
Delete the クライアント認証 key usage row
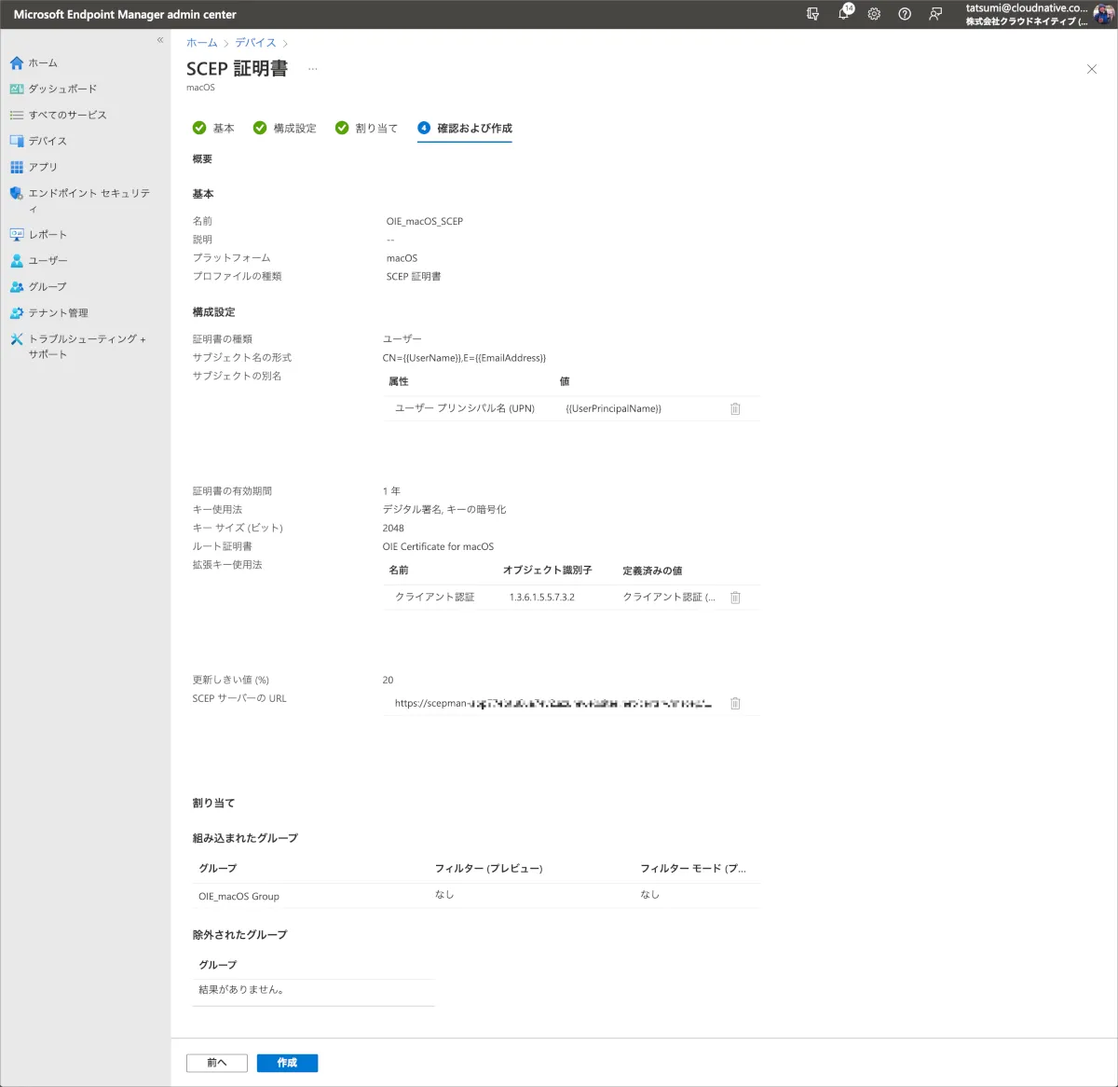coord(735,597)
